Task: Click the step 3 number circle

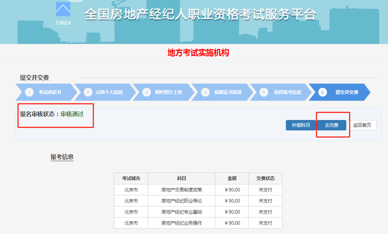Action: click(146, 92)
